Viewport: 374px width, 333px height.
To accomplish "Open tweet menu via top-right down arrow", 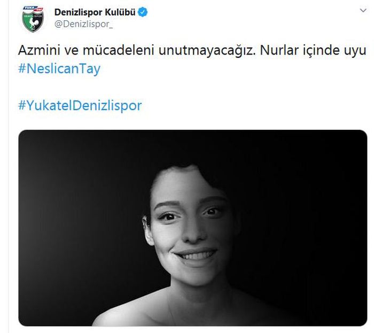I will coord(363,10).
